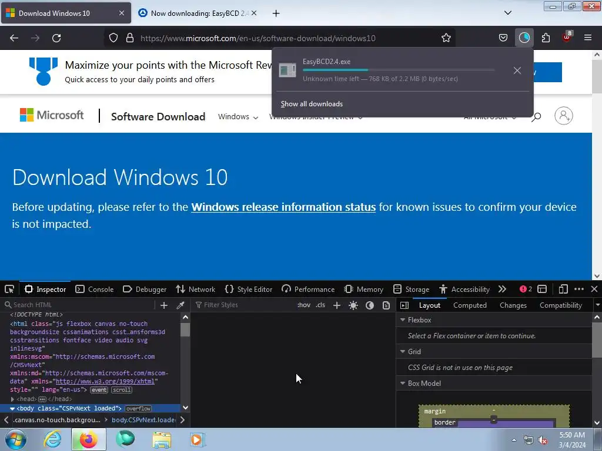Click the padlock site security icon
The width and height of the screenshot is (602, 451).
(x=130, y=38)
